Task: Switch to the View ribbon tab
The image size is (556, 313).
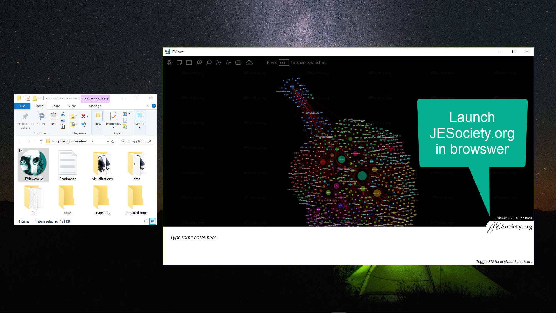Action: (72, 106)
